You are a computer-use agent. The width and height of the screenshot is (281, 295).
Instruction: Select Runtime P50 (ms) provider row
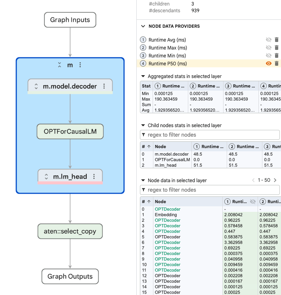[x=209, y=64]
